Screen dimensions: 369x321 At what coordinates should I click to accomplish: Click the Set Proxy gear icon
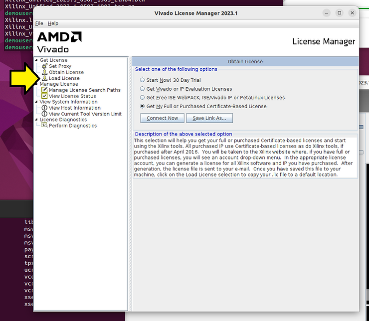tap(44, 66)
